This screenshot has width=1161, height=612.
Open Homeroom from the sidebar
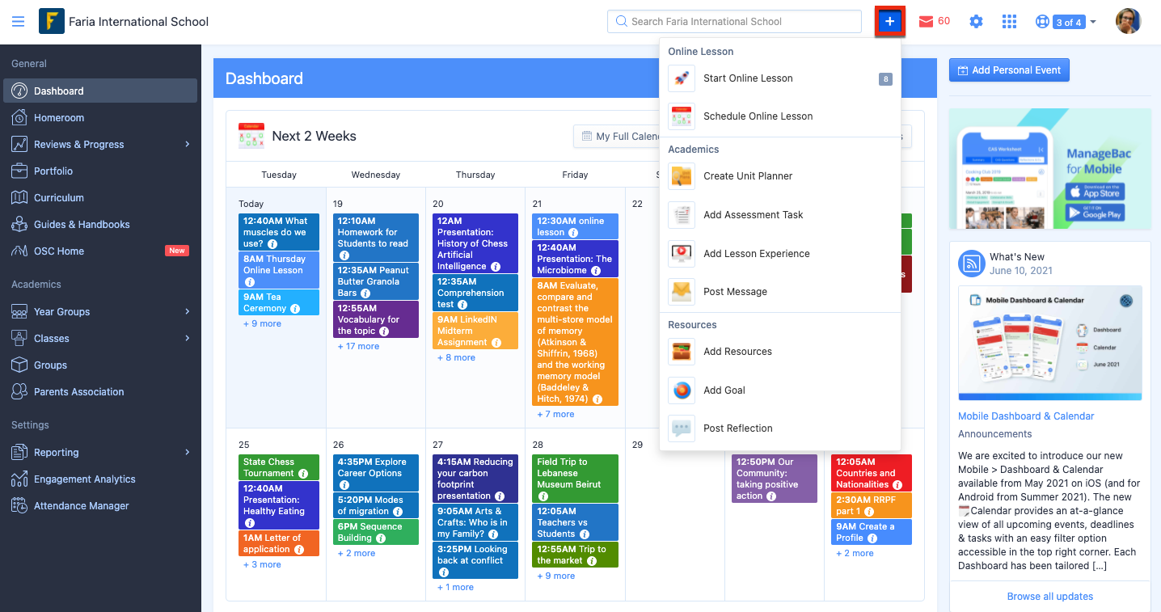(x=59, y=117)
